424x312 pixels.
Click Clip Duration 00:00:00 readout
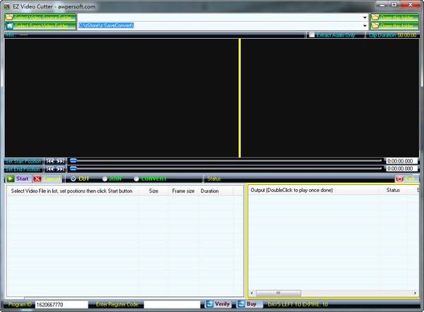click(x=393, y=35)
